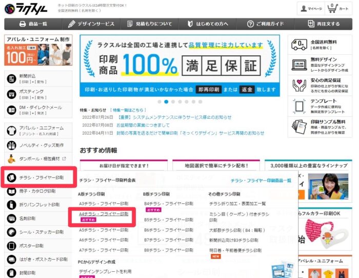The image size is (359, 278).
Task: Select A7チラシ・フライヤー印刷
Action: [x=104, y=250]
